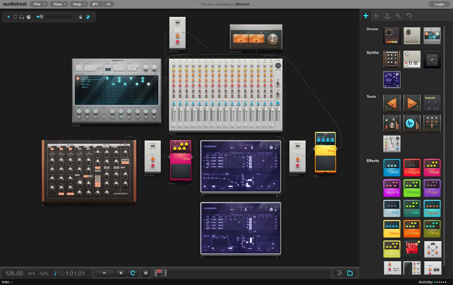Open the View dropdown
Image resolution: width=453 pixels, height=285 pixels.
[x=59, y=4]
